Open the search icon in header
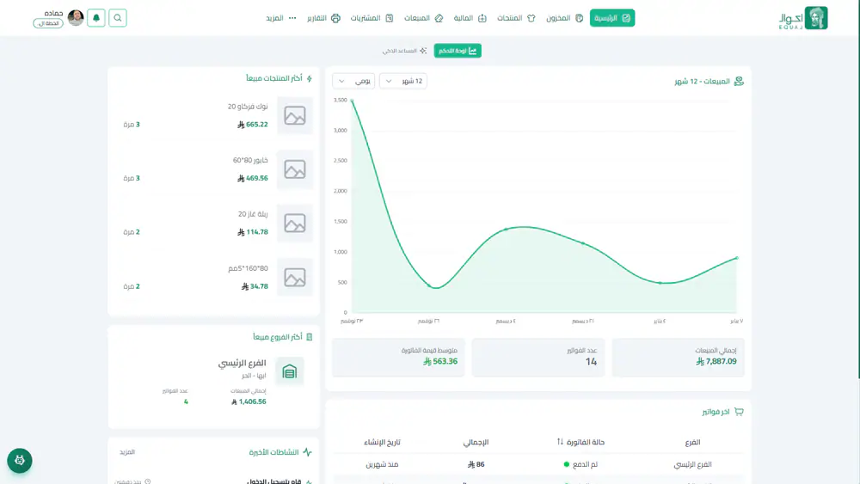Screen dimensions: 860x484 [x=117, y=18]
